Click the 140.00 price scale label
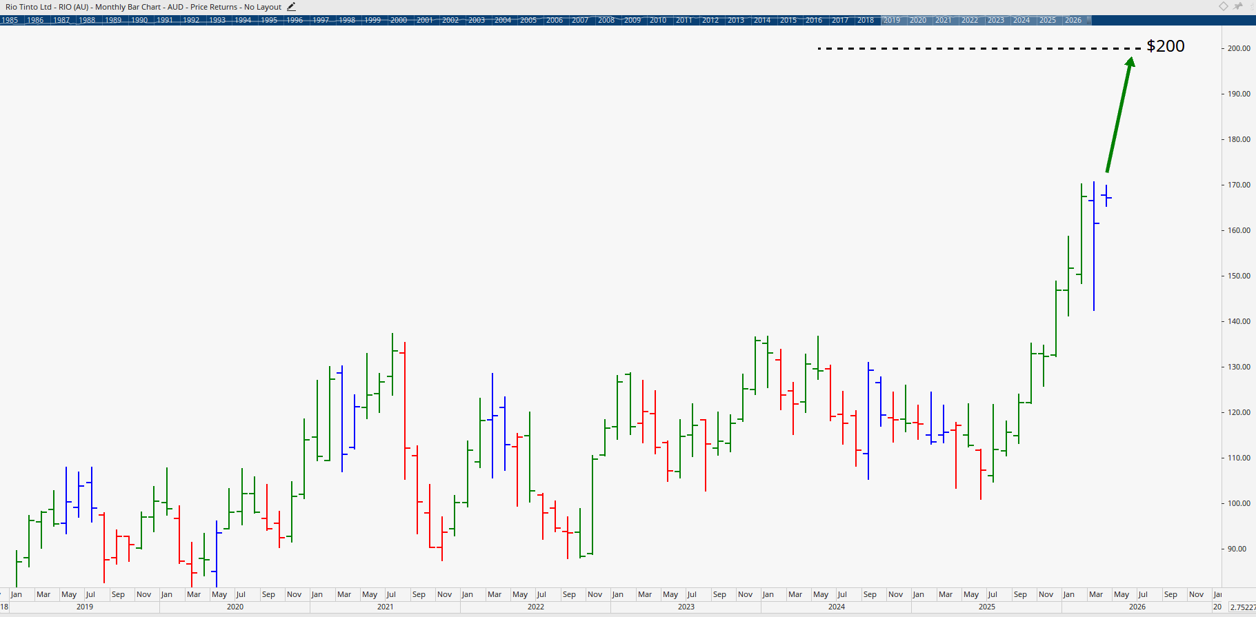This screenshot has height=617, width=1256. (1239, 321)
